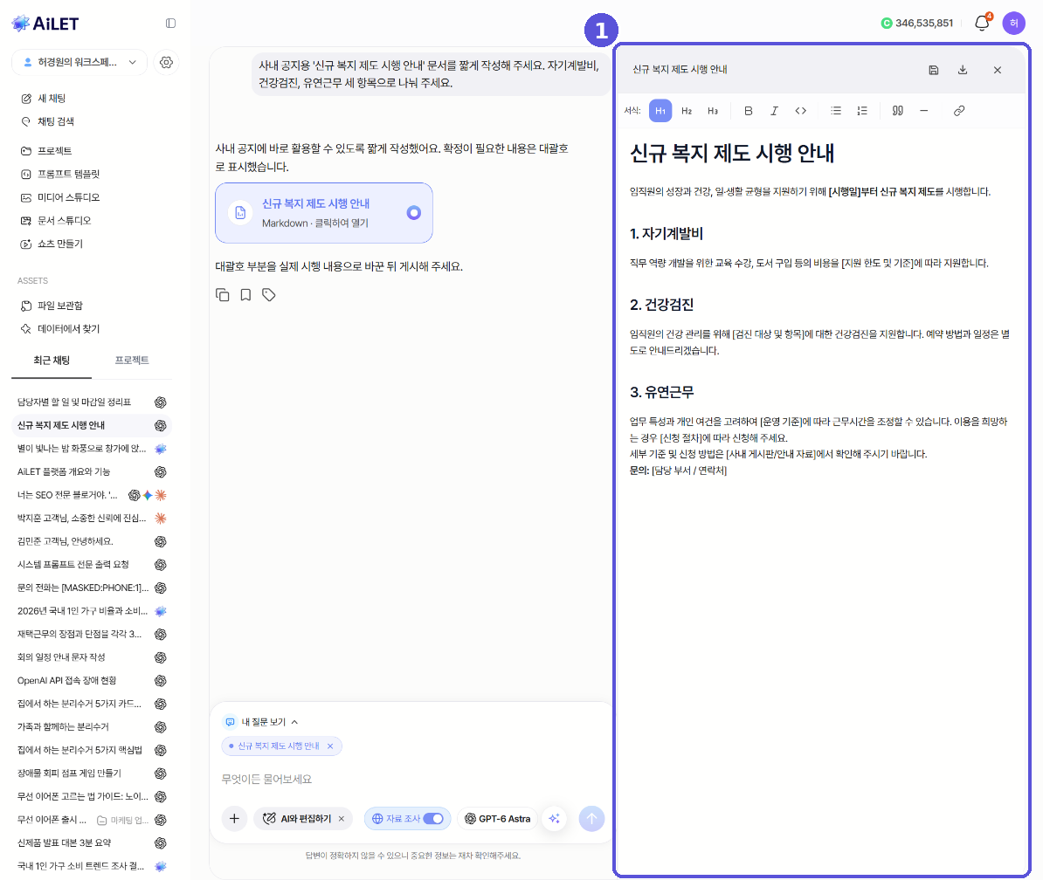Screen dimensions: 1043x880
Task: Open chat AiLET 플랫폼 개요와 기능
Action: coord(92,472)
